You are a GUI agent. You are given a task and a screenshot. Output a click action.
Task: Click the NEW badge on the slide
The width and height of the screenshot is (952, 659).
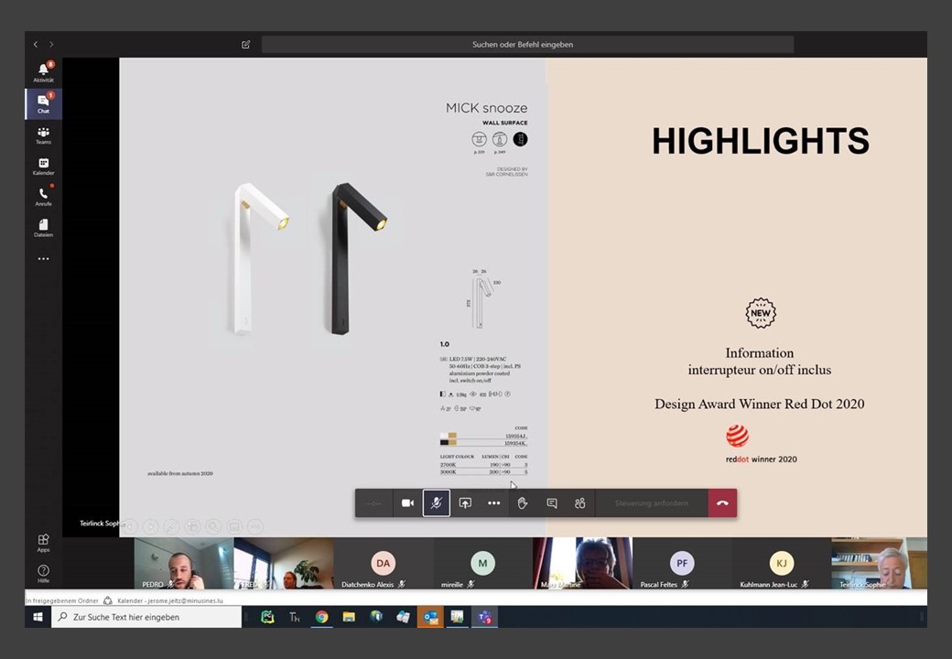(760, 313)
